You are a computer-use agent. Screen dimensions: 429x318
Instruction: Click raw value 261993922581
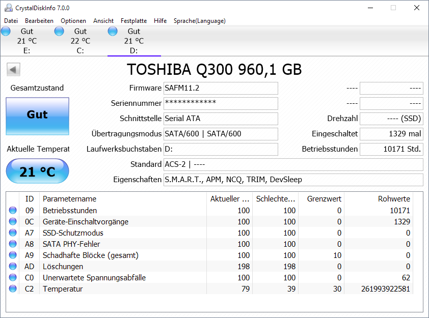386,289
